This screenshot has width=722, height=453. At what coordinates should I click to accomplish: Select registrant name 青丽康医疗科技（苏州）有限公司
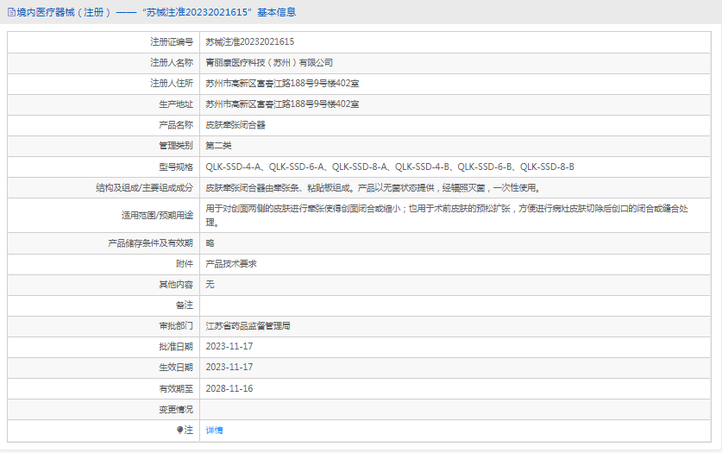[269, 63]
